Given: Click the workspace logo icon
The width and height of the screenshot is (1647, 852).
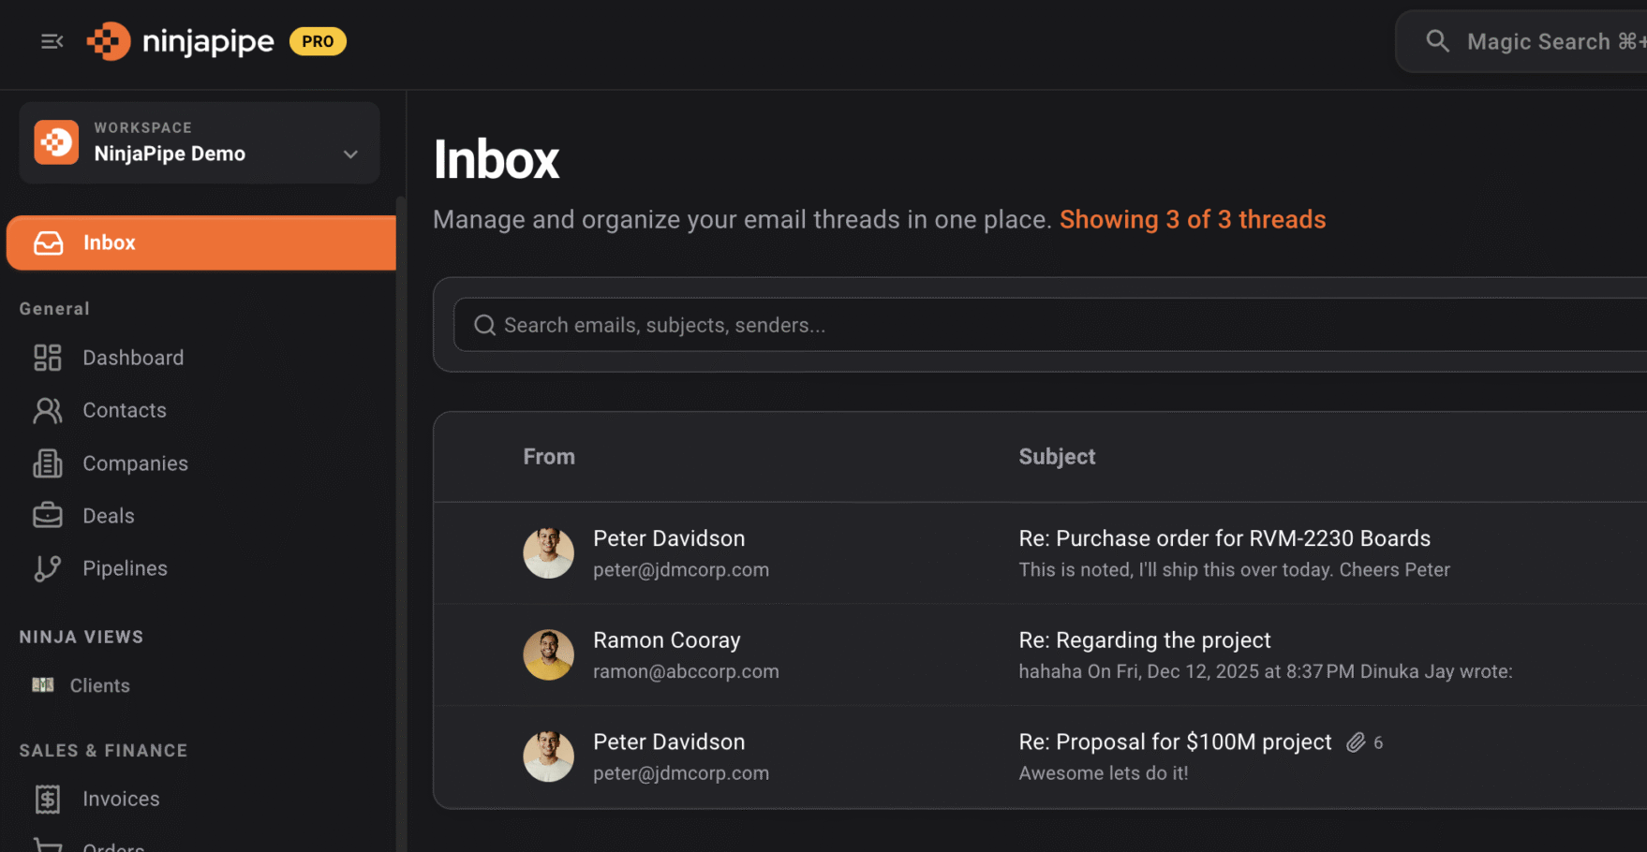Looking at the screenshot, I should tap(56, 142).
